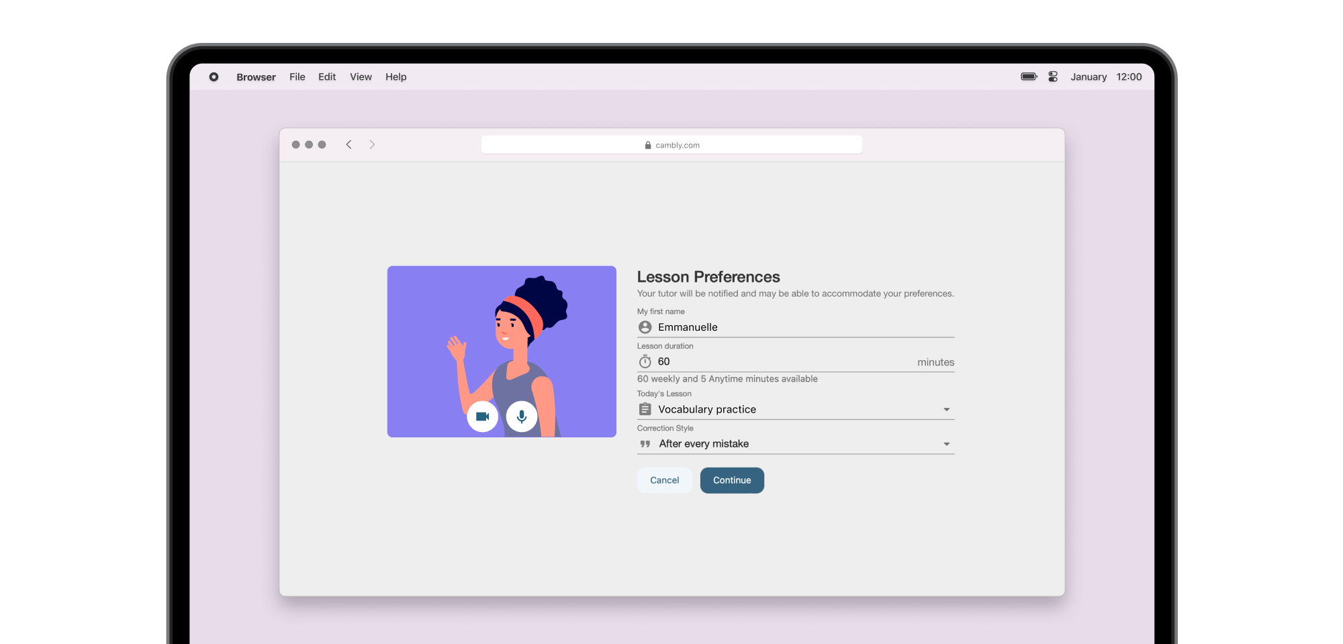The width and height of the screenshot is (1343, 644).
Task: Mute the microphone in video preview
Action: pos(522,417)
